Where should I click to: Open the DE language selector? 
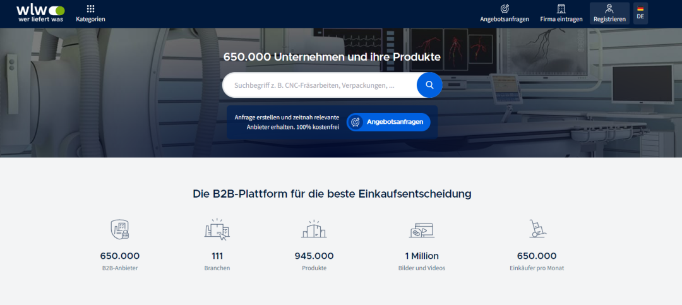[640, 13]
